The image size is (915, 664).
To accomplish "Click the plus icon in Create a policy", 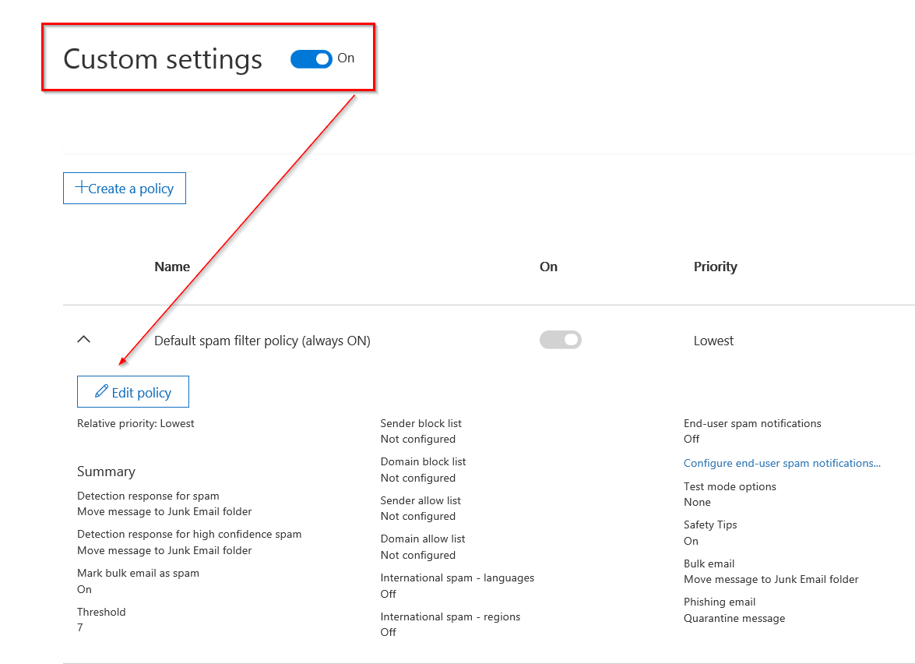I will 83,186.
